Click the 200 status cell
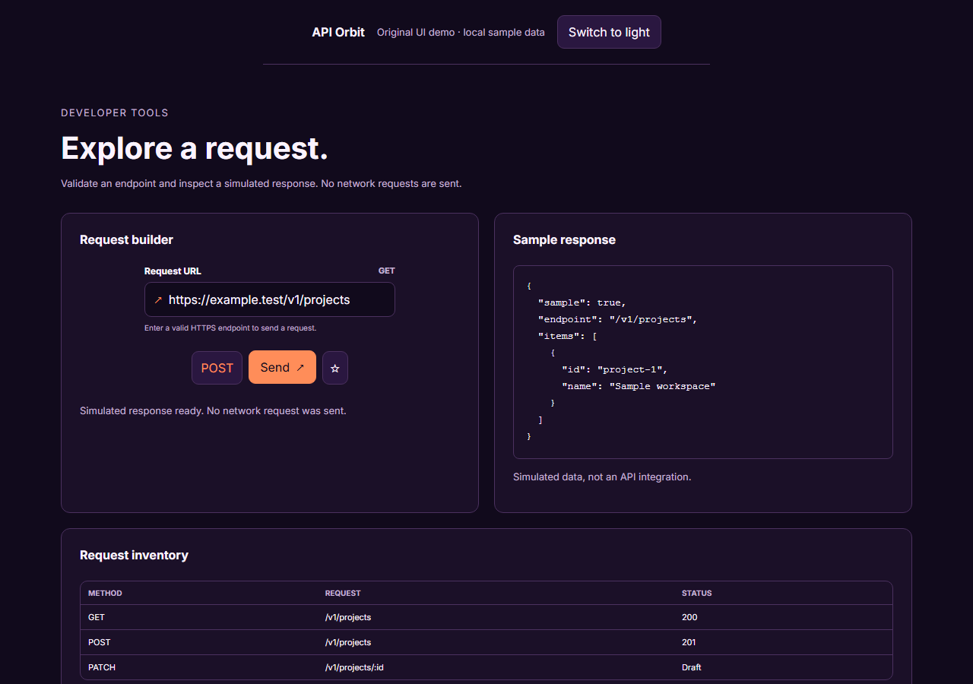 point(689,617)
